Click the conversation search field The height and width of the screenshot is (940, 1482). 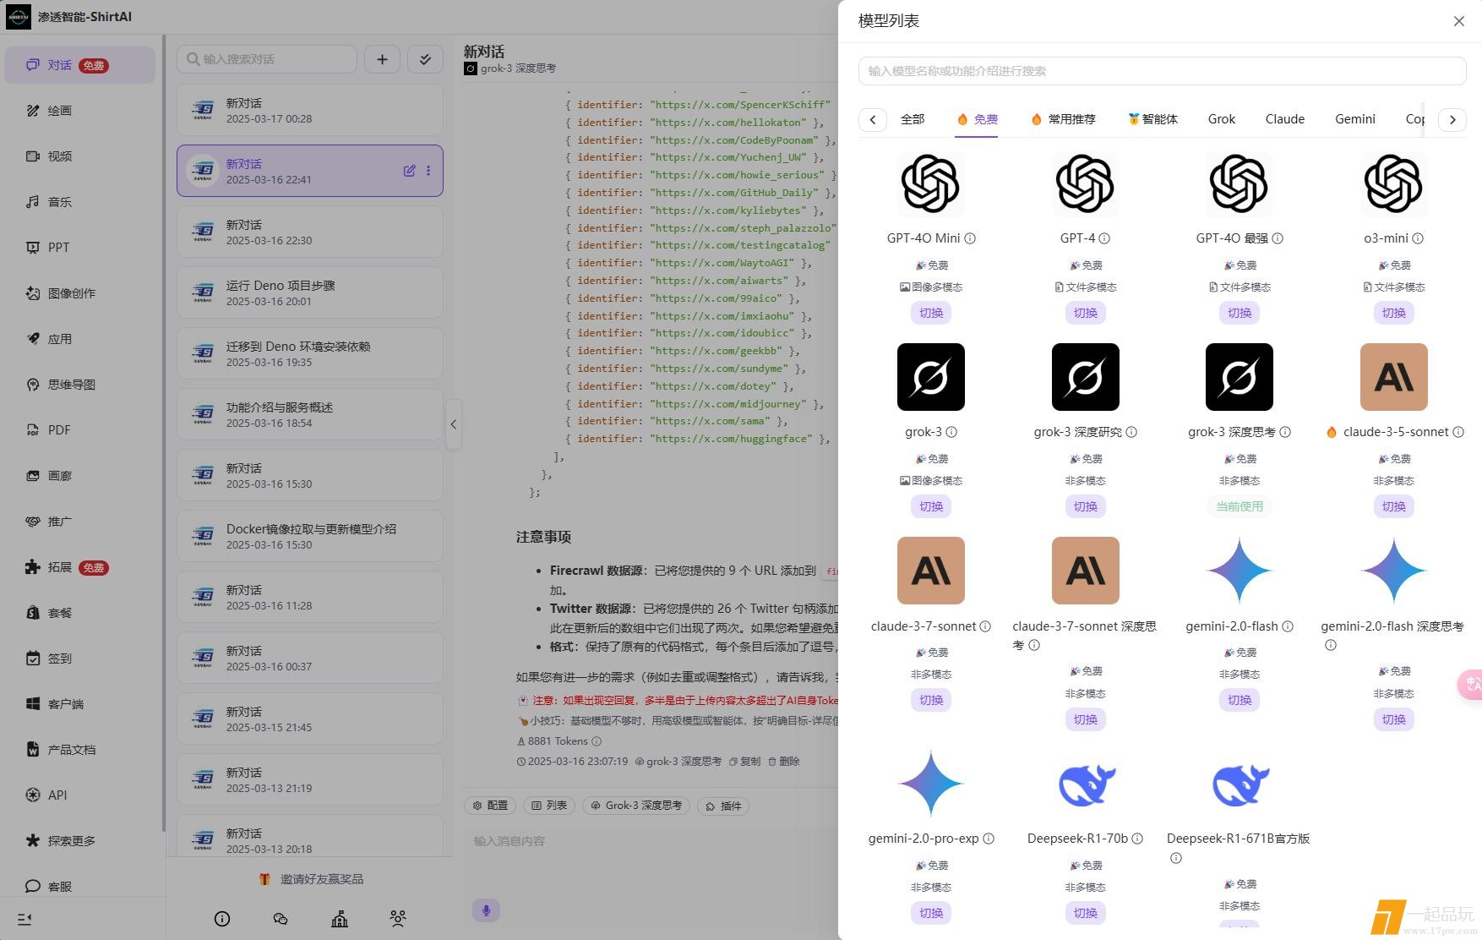[267, 59]
